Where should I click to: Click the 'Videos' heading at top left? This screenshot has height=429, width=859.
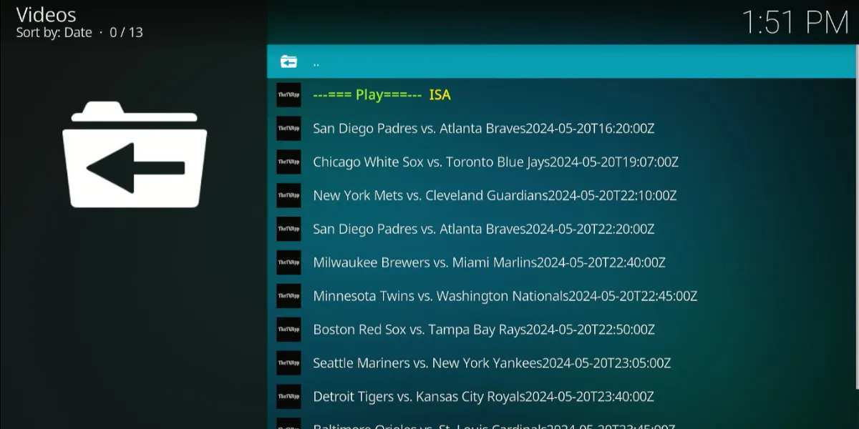tap(46, 14)
